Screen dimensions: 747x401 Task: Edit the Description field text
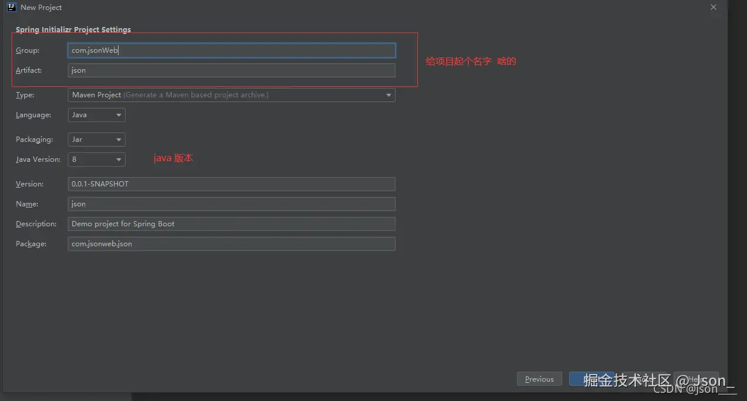coord(232,224)
